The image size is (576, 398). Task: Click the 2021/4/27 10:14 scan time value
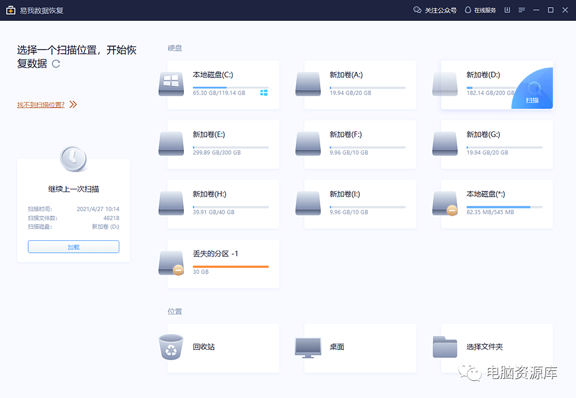pyautogui.click(x=98, y=209)
